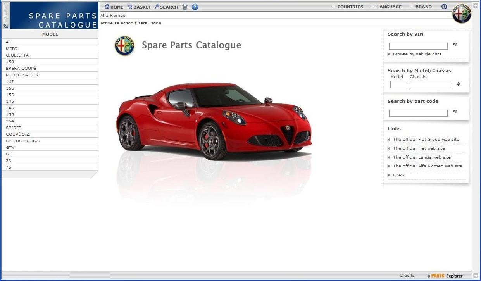Click the Alfa Romeo breadcrumb text
481x281 pixels.
tap(113, 16)
